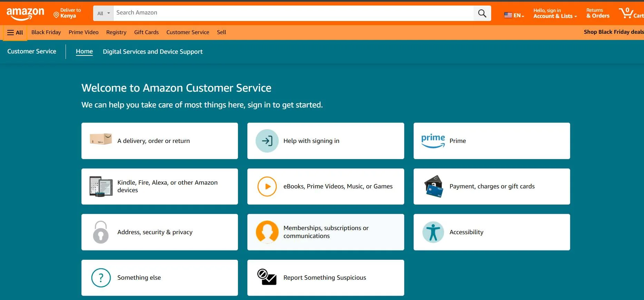
Task: Open Memberships, subscriptions or communications
Action: click(326, 232)
